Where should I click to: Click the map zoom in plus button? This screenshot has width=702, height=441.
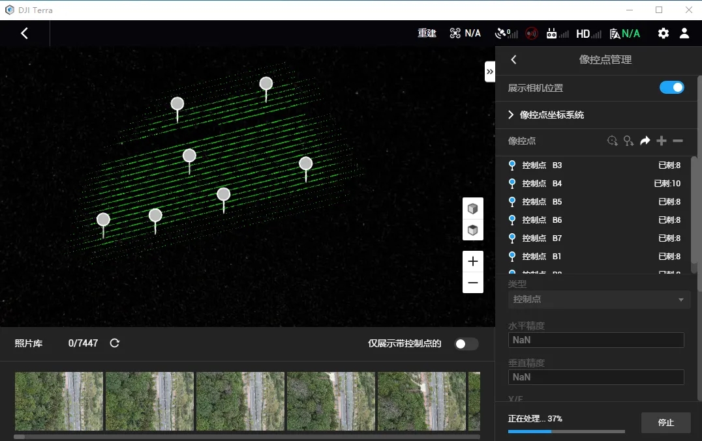pyautogui.click(x=473, y=261)
